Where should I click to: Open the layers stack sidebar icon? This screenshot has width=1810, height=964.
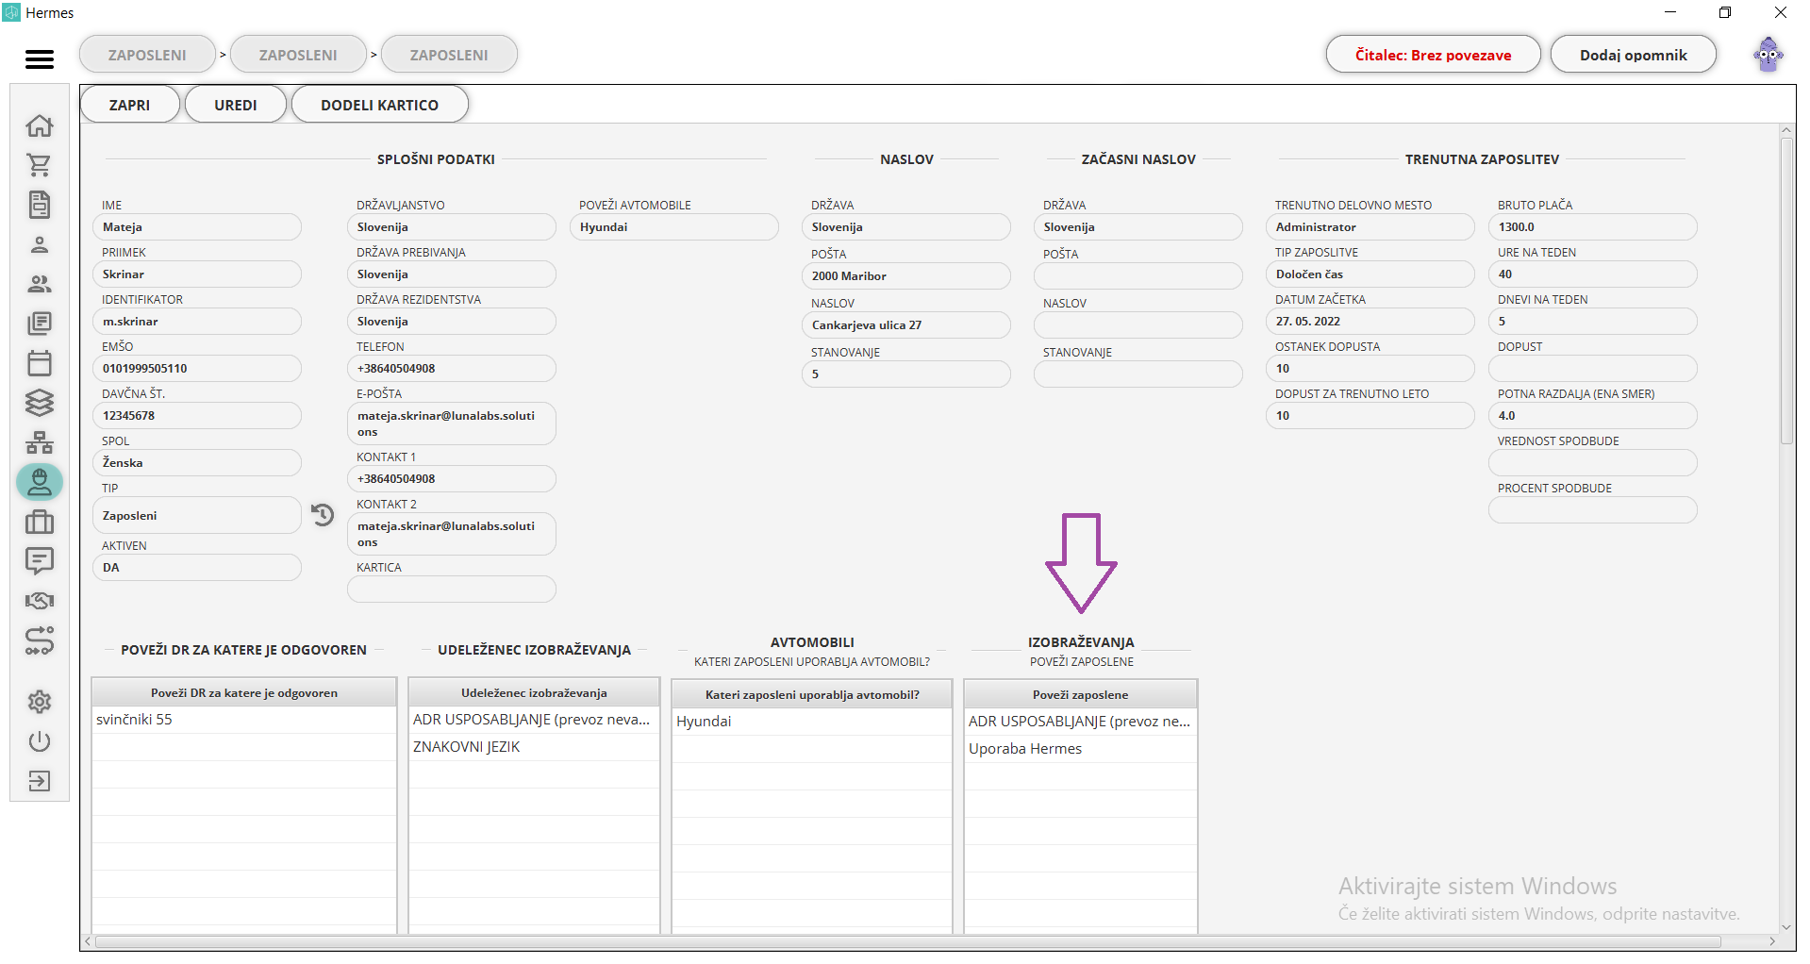40,403
